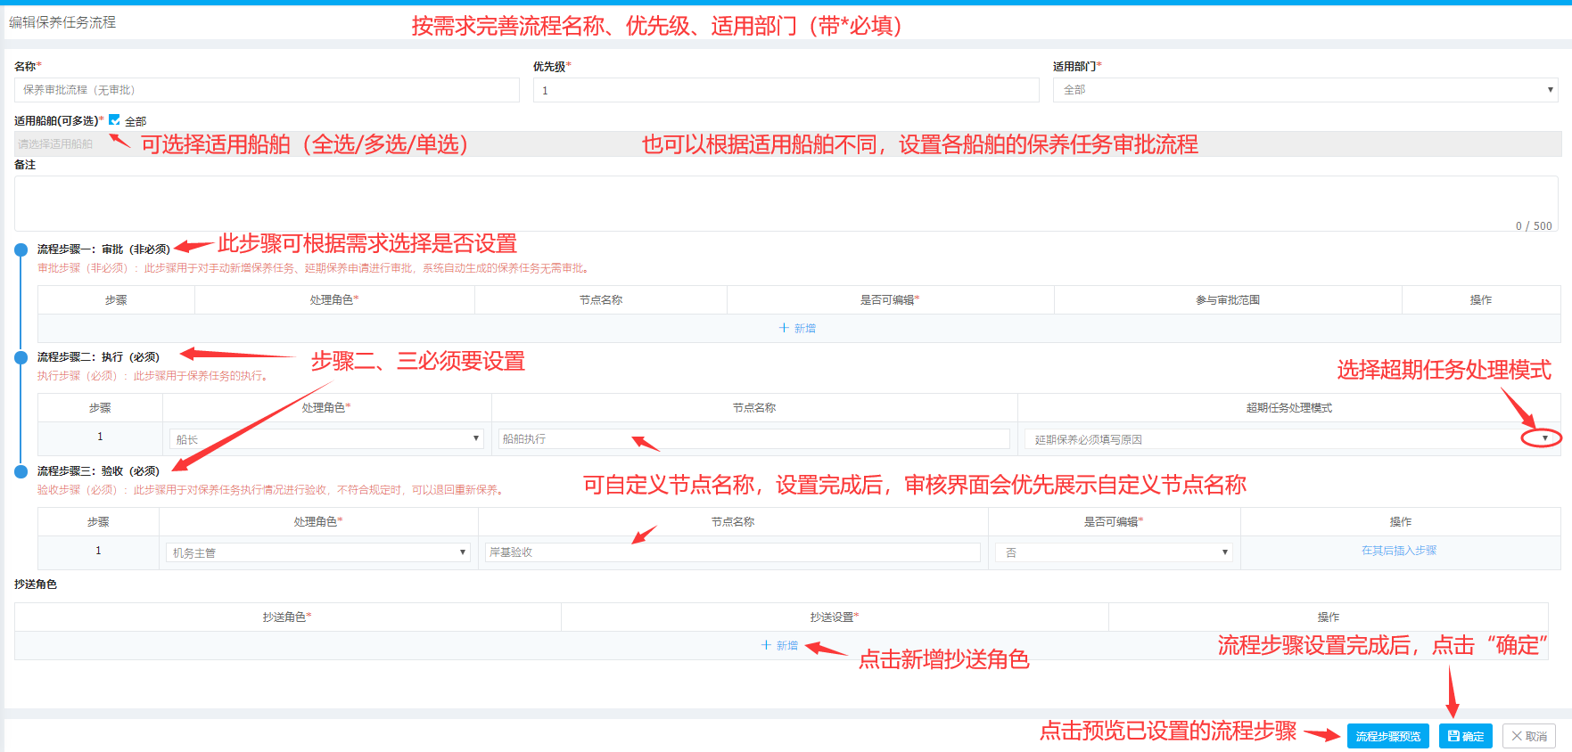Image resolution: width=1572 pixels, height=752 pixels.
Task: Click the 岸基验收 node name field
Action: point(733,552)
